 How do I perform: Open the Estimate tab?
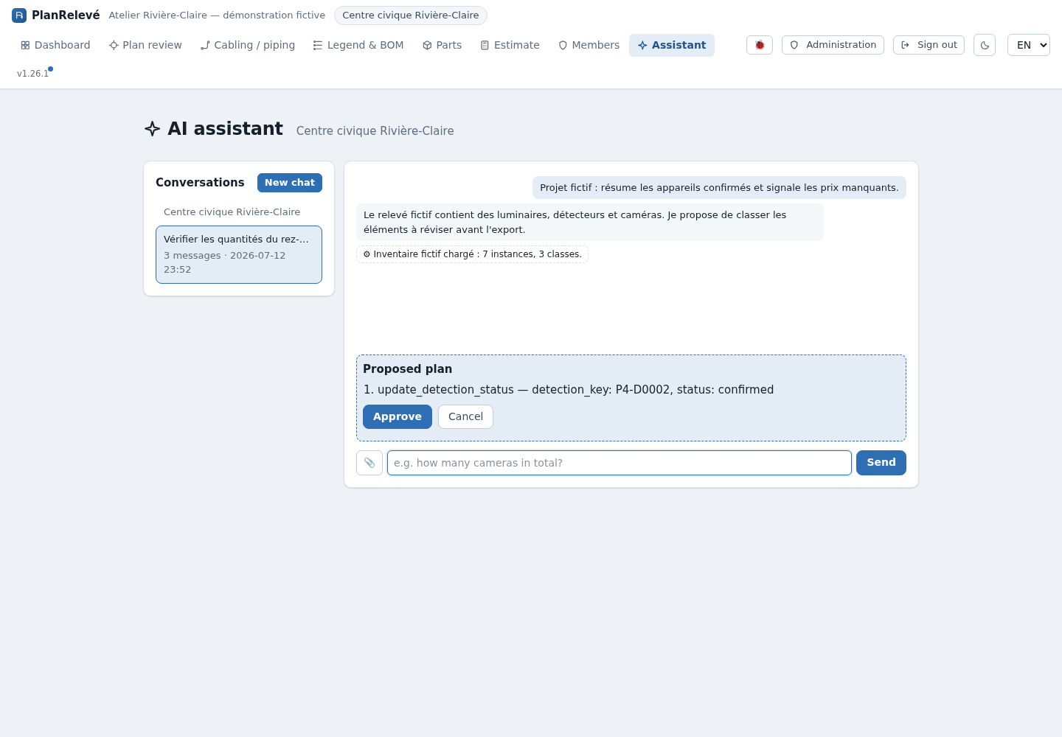[510, 45]
